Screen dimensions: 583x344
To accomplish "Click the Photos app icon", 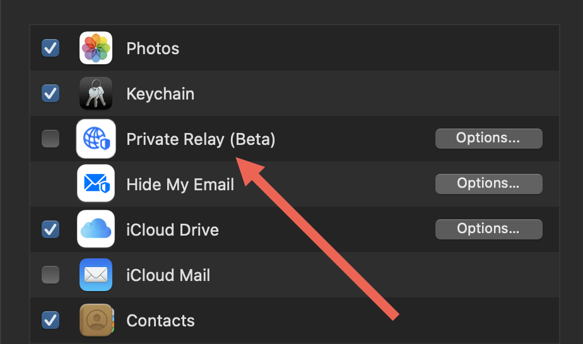I will tap(96, 48).
